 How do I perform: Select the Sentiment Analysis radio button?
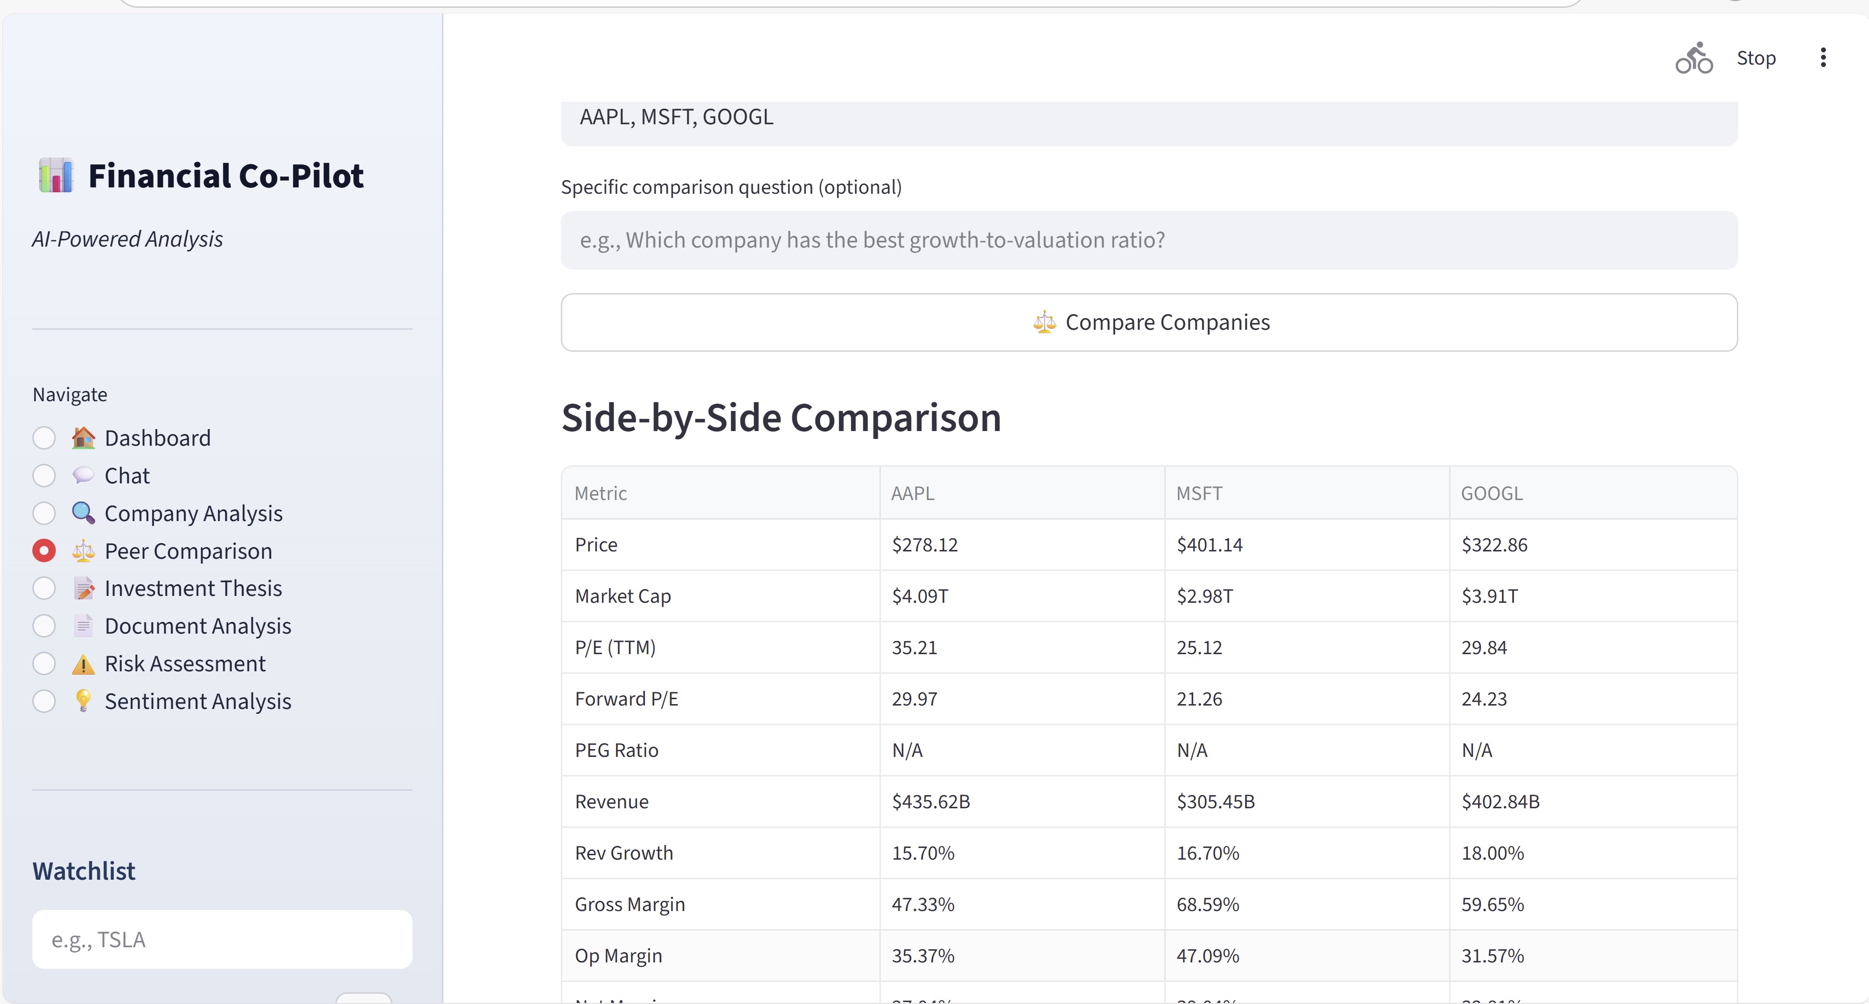[x=44, y=702]
